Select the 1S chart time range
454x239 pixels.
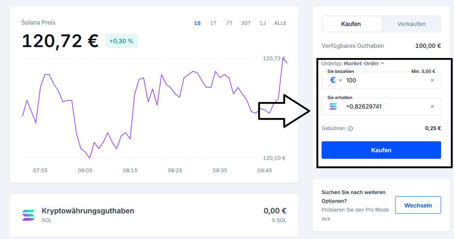pos(197,23)
